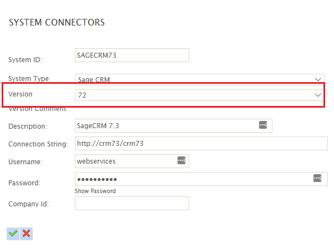Image resolution: width=334 pixels, height=248 pixels.
Task: Click inside the masked Password field
Action: [201, 179]
